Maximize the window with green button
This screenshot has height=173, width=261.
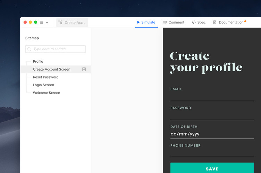click(x=36, y=22)
